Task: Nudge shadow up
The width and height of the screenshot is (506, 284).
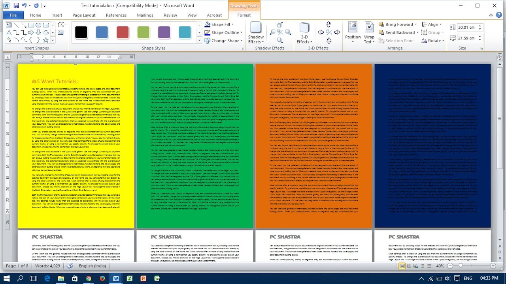Action: point(280,25)
